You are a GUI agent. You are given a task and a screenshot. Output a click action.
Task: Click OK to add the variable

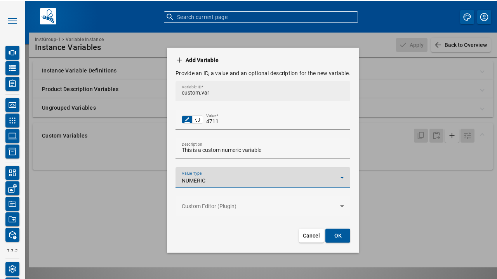pyautogui.click(x=337, y=236)
